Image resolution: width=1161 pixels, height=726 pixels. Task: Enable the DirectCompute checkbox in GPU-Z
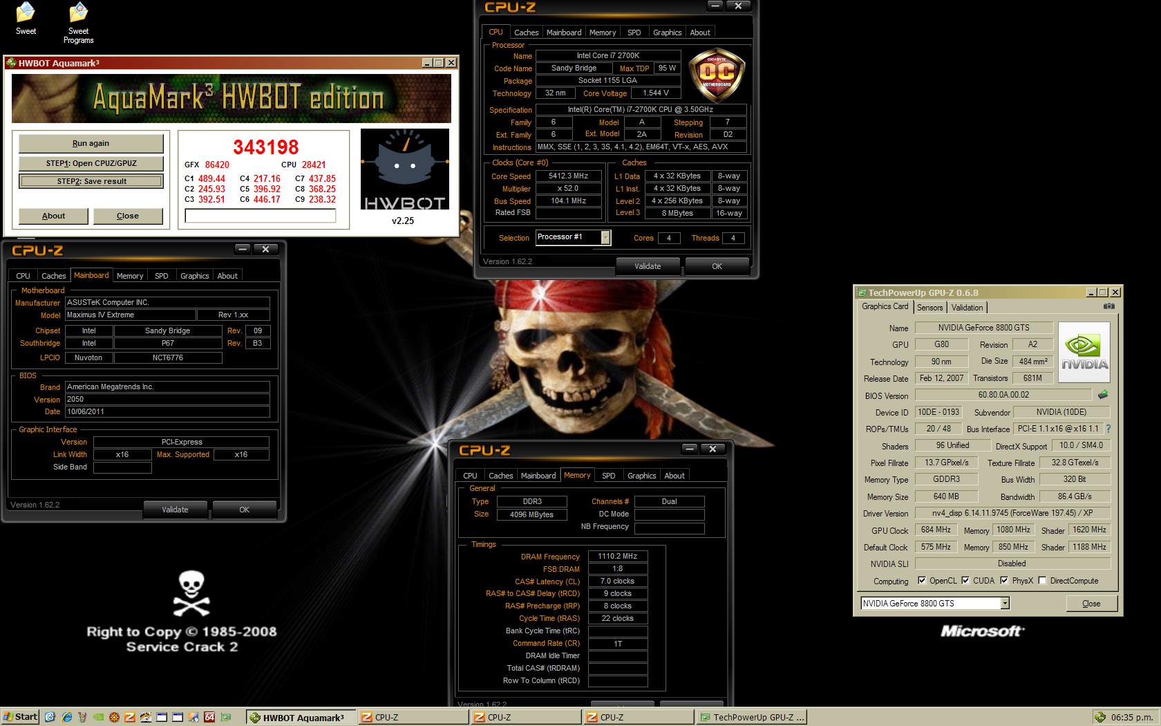1043,581
